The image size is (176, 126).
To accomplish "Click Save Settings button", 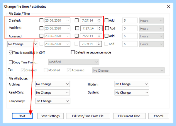I will (x=50, y=116).
